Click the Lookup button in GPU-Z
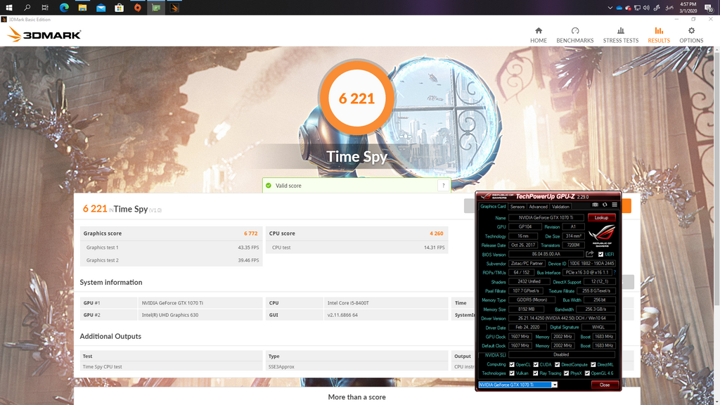This screenshot has width=720, height=405. 602,218
